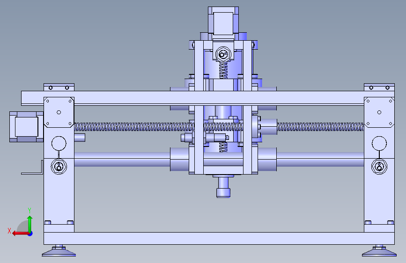The image size is (406, 263).
Task: Select the left motor mounting plate
Action: (x=59, y=112)
